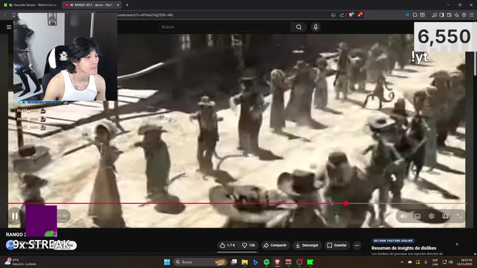Open the Leo AI sparkle icon
Image resolution: width=477 pixels, height=268 pixels.
pos(457,15)
